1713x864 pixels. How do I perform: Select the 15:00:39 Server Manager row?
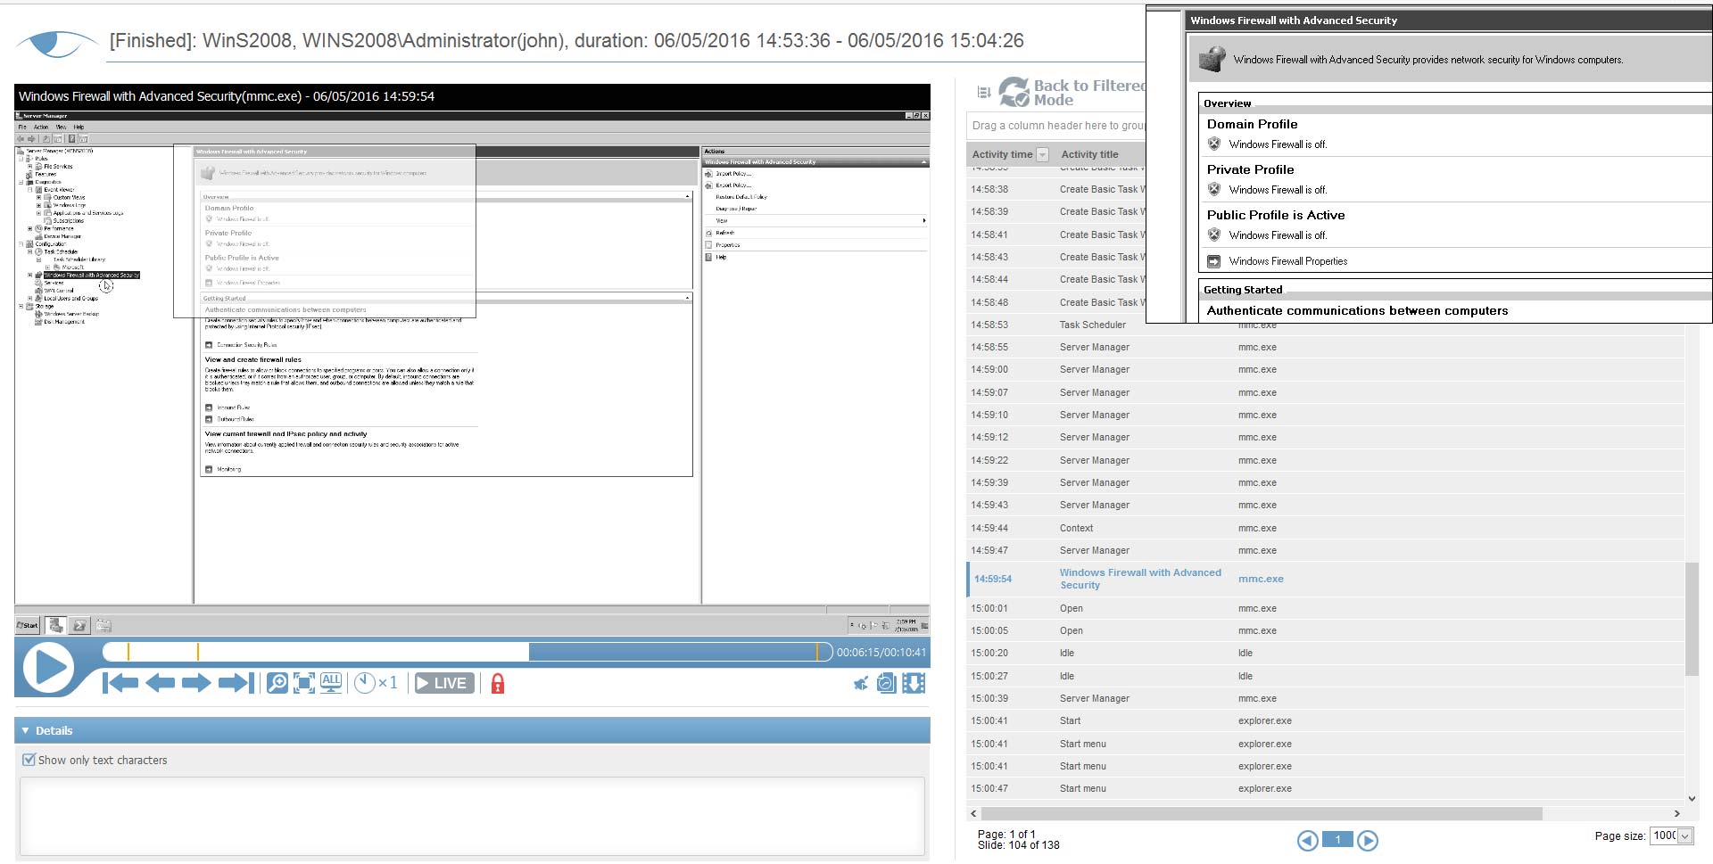1325,698
